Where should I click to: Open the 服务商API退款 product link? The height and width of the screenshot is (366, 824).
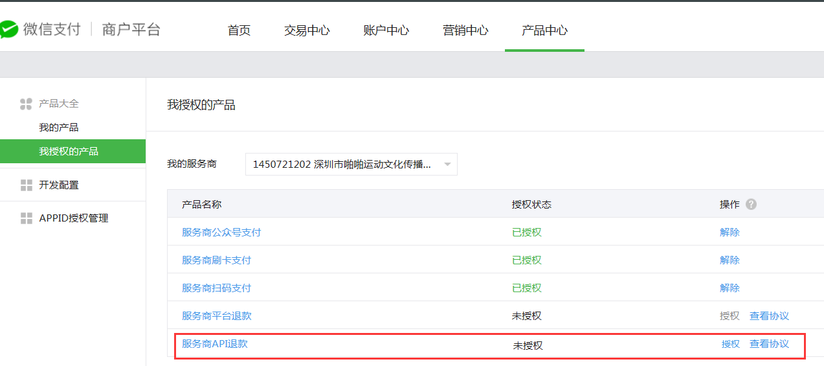[215, 344]
